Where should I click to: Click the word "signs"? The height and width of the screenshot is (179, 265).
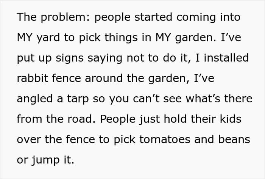pyautogui.click(x=69, y=59)
